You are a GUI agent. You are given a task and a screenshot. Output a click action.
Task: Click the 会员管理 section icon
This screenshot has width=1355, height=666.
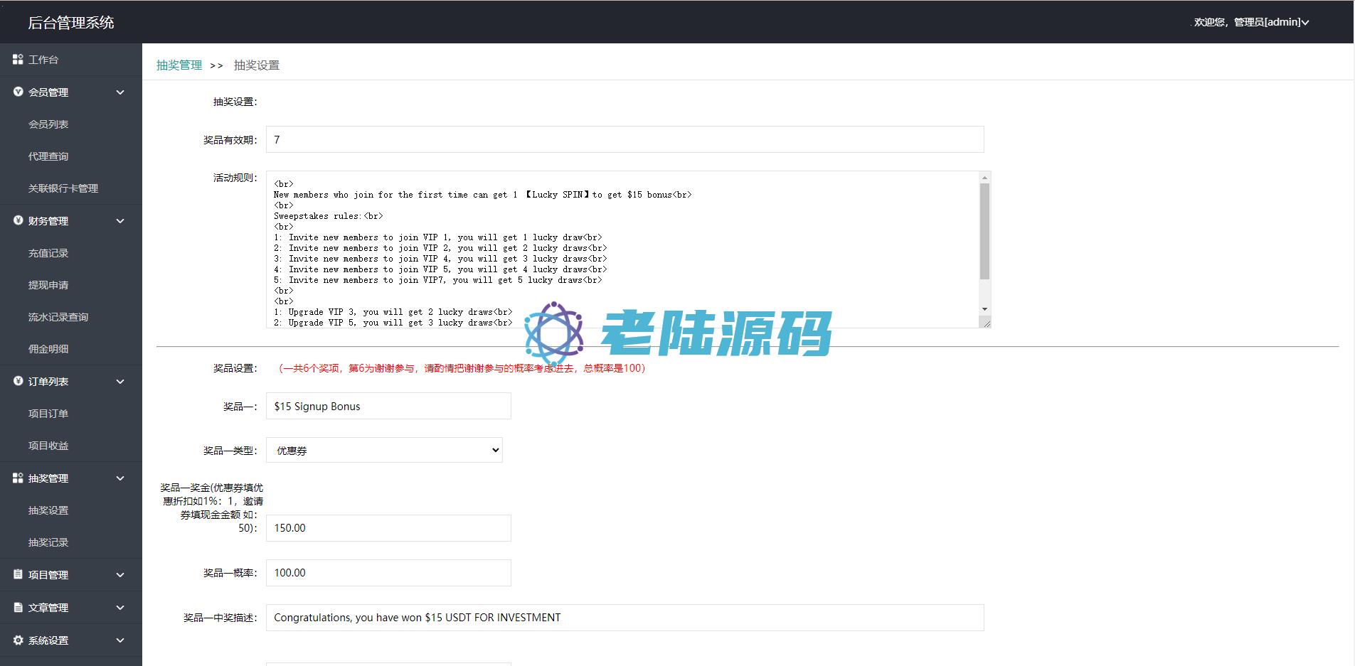(18, 92)
